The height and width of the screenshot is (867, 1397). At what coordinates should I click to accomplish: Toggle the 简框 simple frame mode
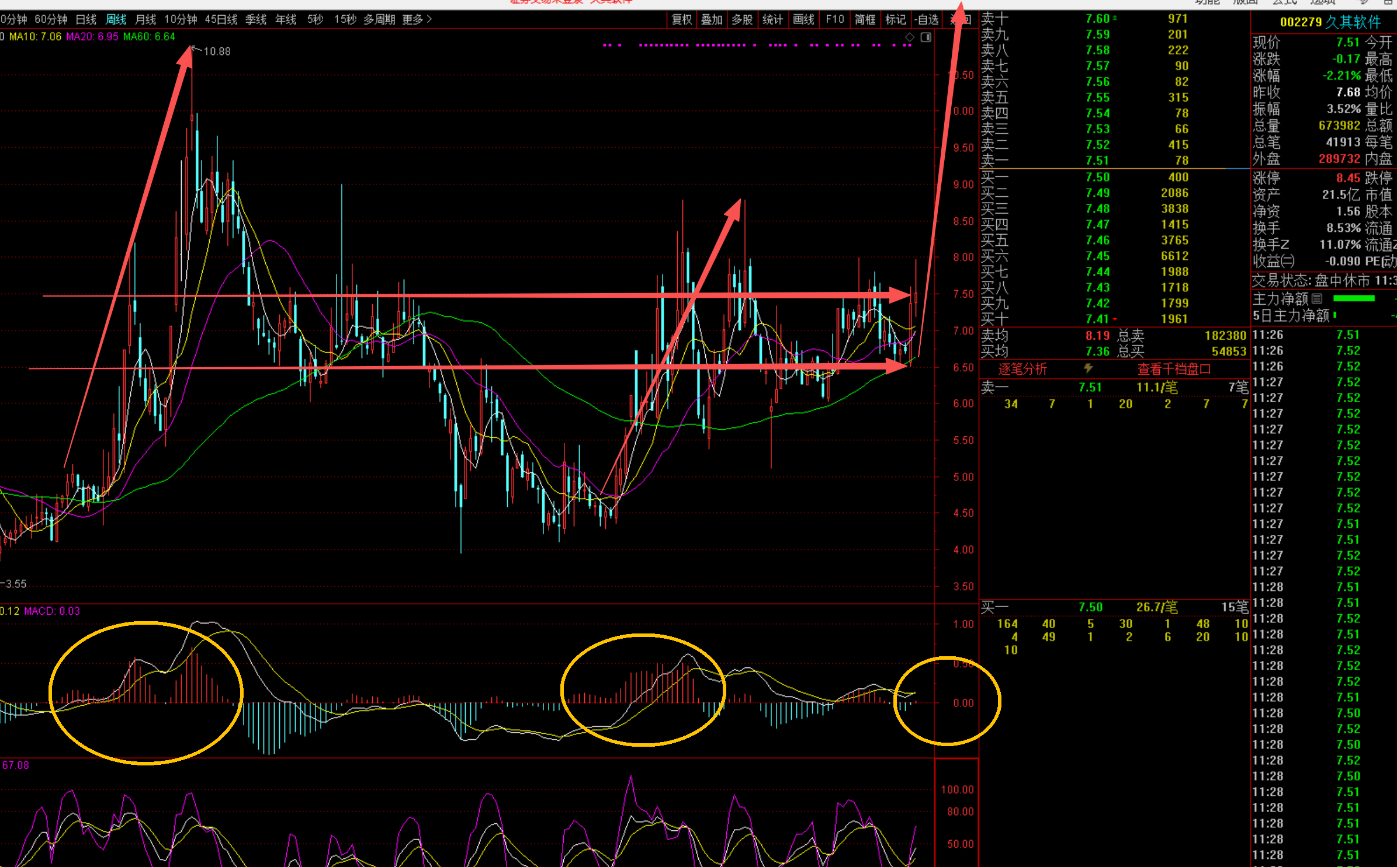coord(865,19)
